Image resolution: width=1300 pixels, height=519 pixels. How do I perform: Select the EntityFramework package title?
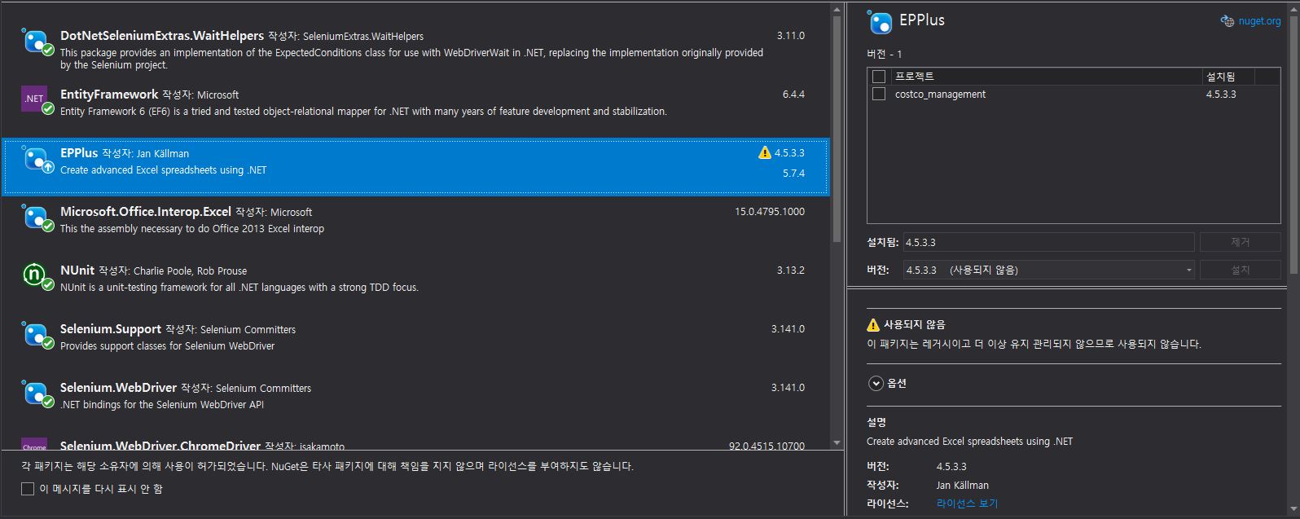point(109,95)
